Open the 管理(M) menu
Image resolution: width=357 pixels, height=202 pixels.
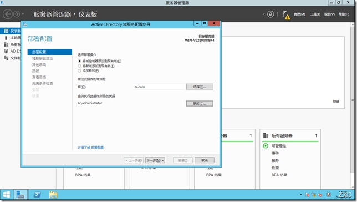pyautogui.click(x=299, y=14)
